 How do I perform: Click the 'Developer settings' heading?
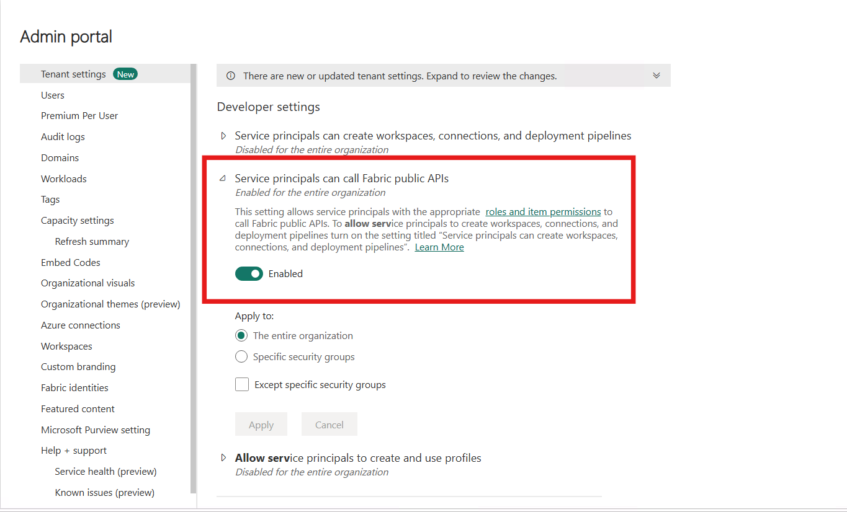[x=268, y=107]
